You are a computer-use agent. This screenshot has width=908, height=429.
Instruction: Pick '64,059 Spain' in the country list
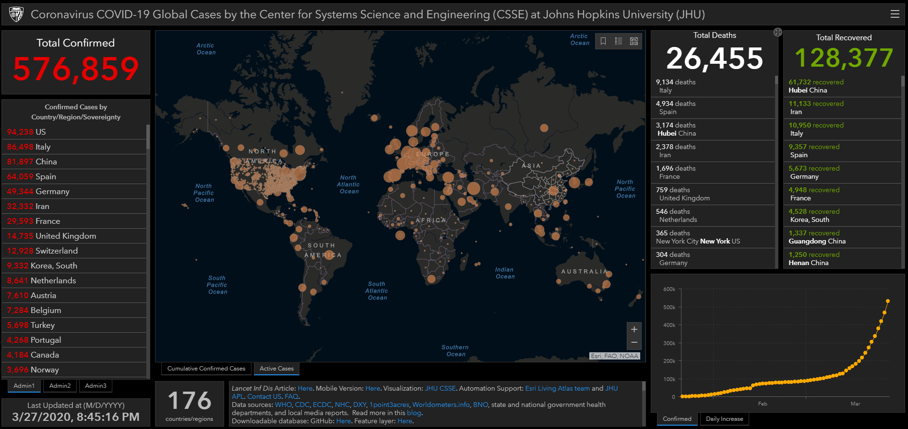(74, 176)
